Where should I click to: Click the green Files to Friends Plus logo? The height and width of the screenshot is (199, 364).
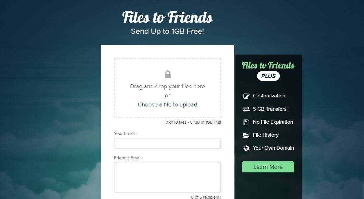(x=268, y=65)
